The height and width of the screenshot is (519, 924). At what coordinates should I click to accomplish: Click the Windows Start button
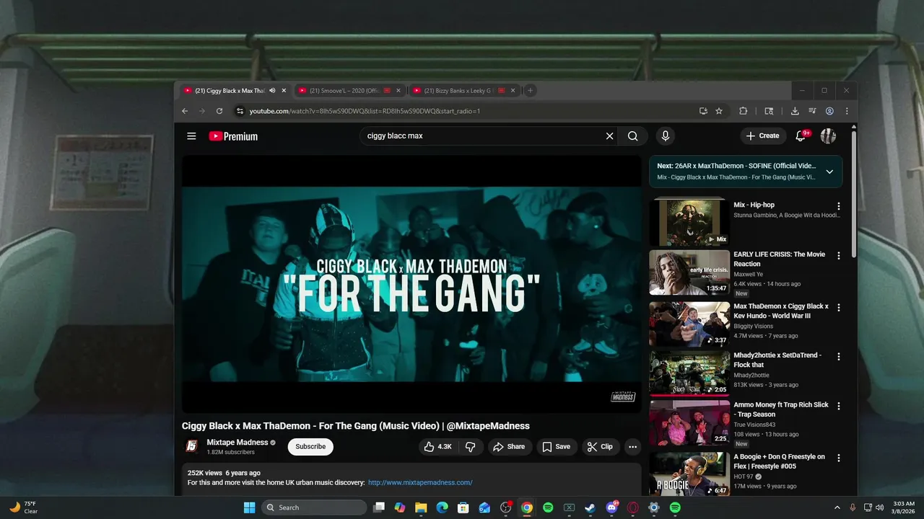pos(249,507)
